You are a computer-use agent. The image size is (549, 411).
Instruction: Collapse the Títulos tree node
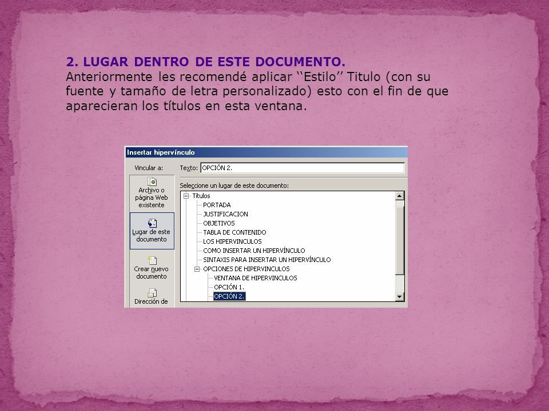(x=186, y=196)
